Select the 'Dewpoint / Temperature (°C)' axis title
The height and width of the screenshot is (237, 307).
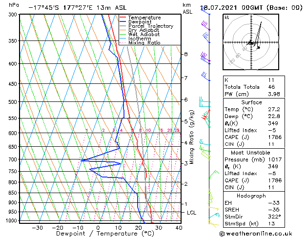[x=105, y=234]
